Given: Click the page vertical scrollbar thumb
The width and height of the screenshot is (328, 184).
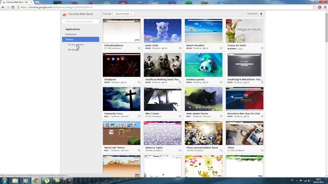Looking at the screenshot, I should [x=326, y=28].
